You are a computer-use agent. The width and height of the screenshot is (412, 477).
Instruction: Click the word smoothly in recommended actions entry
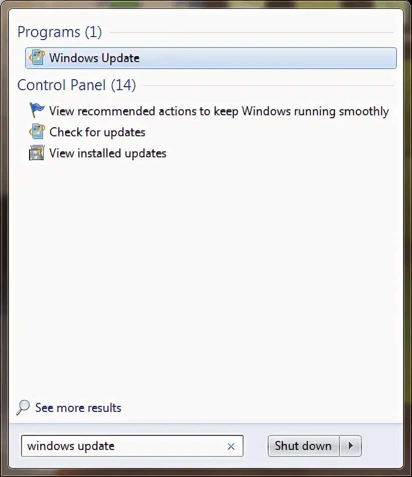click(x=363, y=111)
